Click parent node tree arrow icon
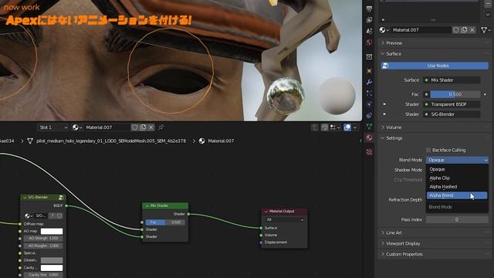 (315, 127)
